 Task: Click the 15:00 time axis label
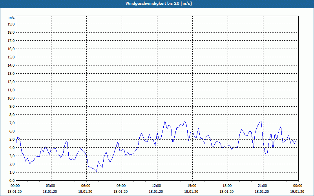[x=192, y=186]
